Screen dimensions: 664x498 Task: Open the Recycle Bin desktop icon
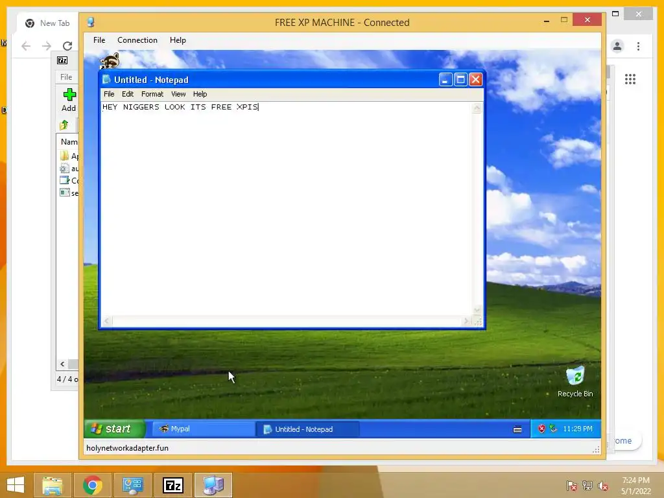click(x=575, y=382)
